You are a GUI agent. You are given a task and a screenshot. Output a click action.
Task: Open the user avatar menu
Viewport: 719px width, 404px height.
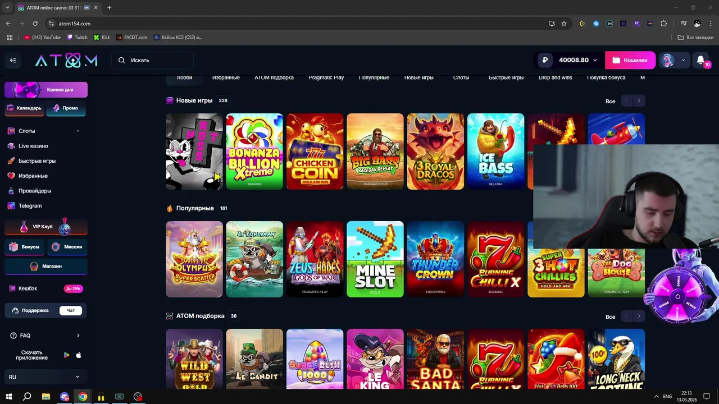(x=674, y=60)
